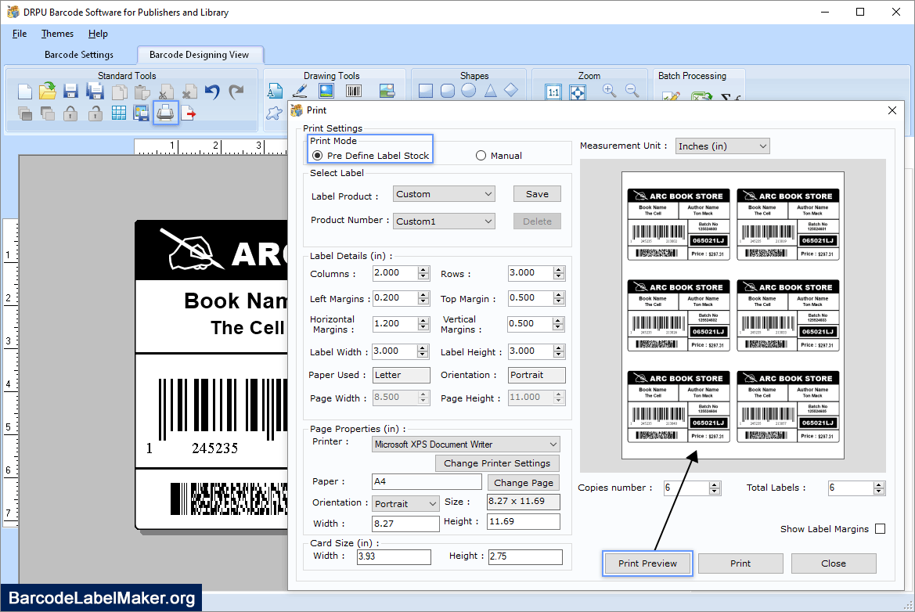Select the Diamond shape
915x612 pixels.
[511, 91]
